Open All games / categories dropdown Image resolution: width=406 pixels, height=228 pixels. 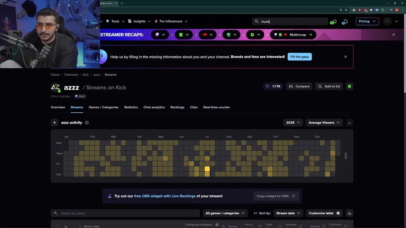(x=225, y=213)
